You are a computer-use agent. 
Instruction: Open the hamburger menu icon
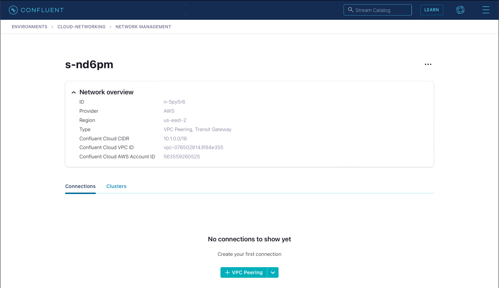click(486, 10)
